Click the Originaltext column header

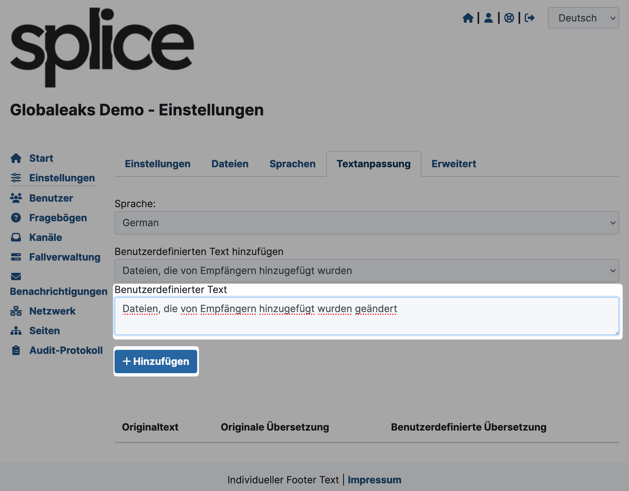tap(150, 427)
